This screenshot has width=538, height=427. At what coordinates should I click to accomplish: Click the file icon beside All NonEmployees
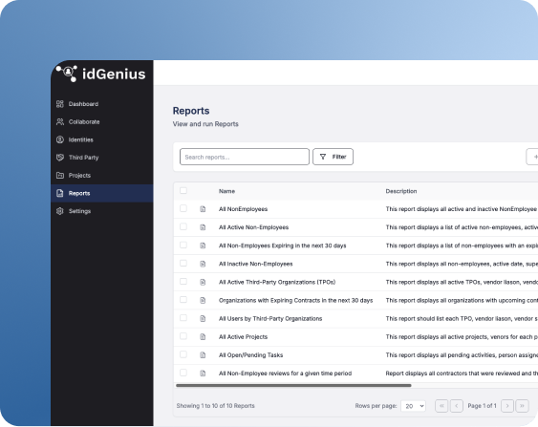tap(203, 209)
